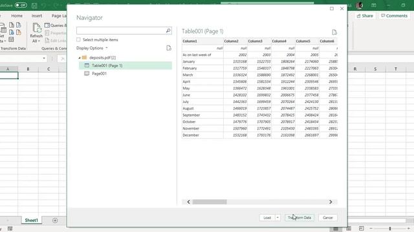Click the Refresh All icon in the ribbon
This screenshot has height=232, width=414.
pyautogui.click(x=37, y=28)
